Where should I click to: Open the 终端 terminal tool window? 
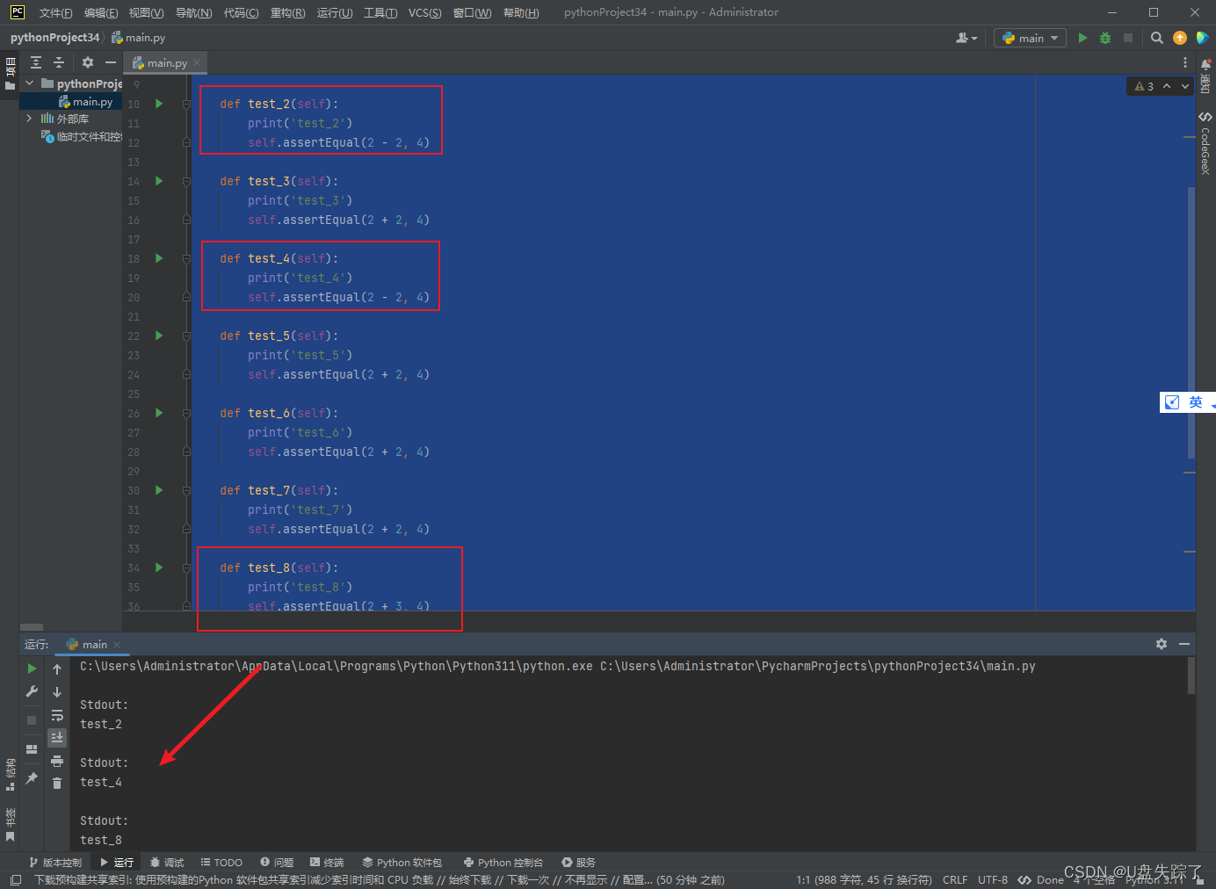click(327, 863)
